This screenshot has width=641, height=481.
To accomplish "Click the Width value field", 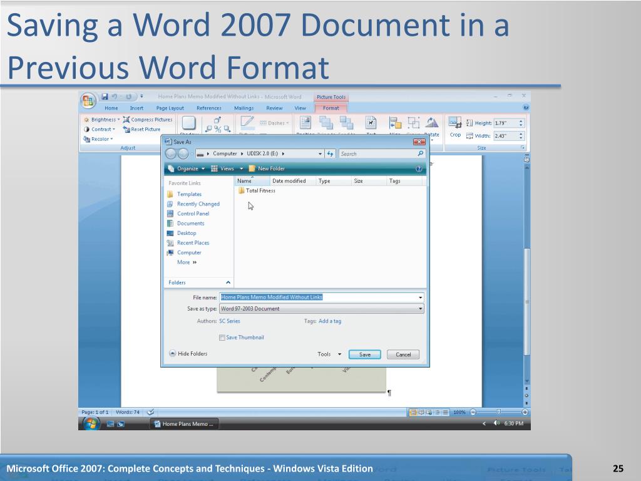I will coord(506,136).
